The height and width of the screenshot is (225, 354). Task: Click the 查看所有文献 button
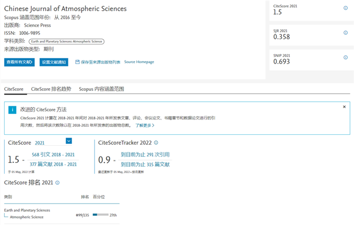tap(19, 62)
